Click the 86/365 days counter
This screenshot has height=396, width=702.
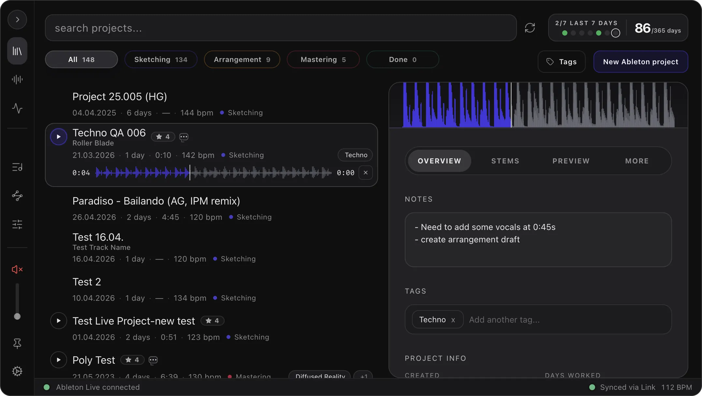[x=658, y=28]
